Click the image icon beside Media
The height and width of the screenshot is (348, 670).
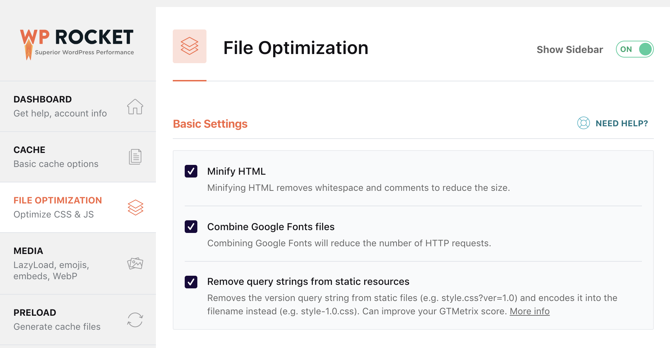(x=135, y=263)
